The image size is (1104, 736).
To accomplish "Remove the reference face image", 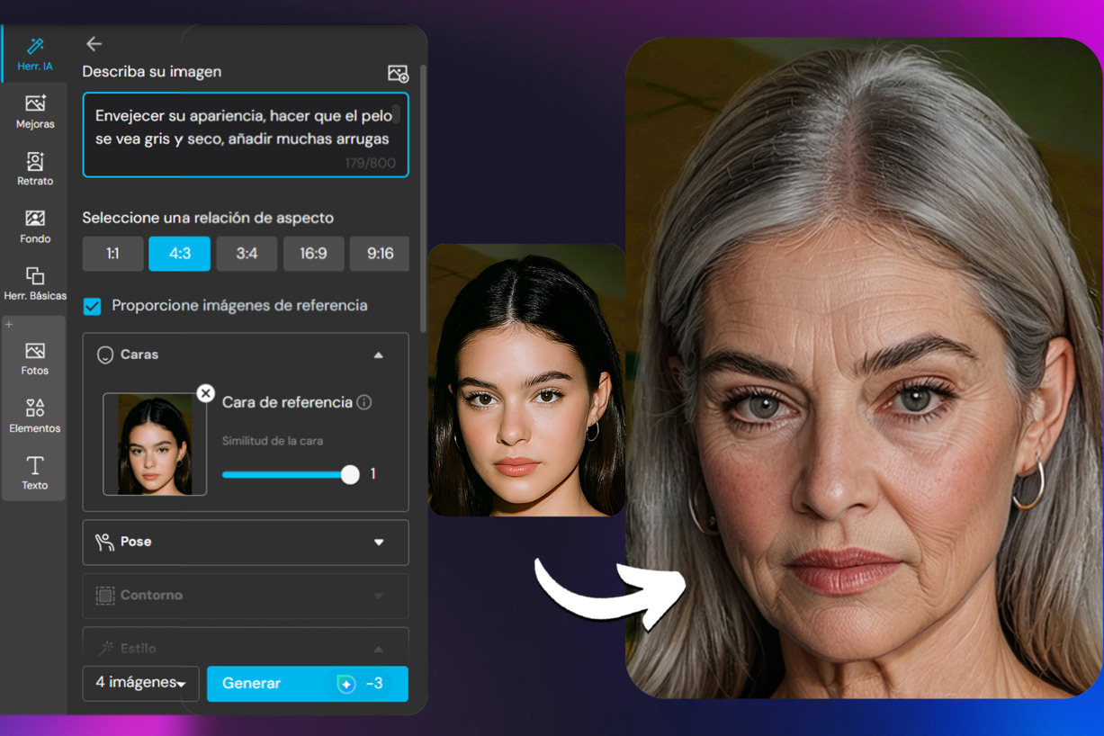I will click(x=205, y=392).
